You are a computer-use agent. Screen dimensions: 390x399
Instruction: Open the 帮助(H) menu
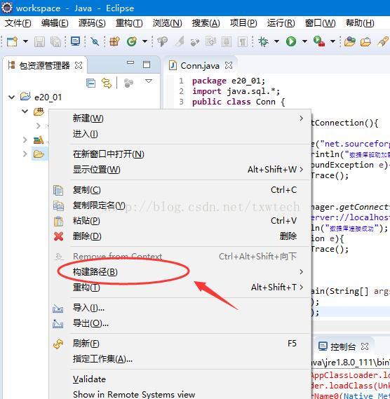tap(360, 23)
